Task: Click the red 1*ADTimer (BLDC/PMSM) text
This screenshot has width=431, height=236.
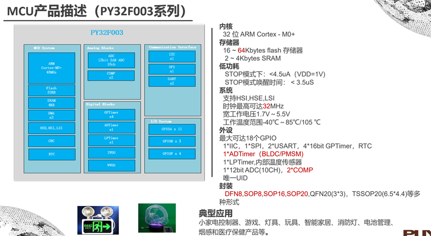Action: pos(263,154)
